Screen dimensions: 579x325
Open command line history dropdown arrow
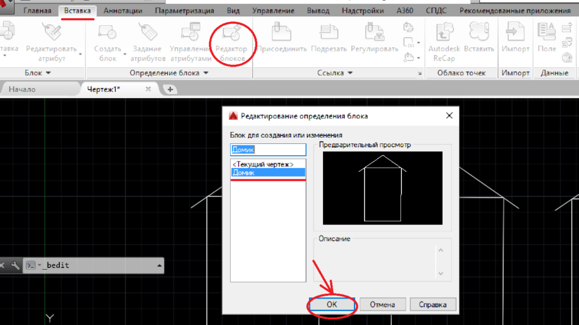point(159,265)
